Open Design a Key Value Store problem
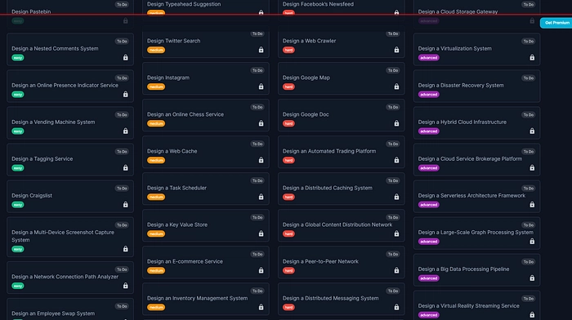The height and width of the screenshot is (320, 572). 206,225
